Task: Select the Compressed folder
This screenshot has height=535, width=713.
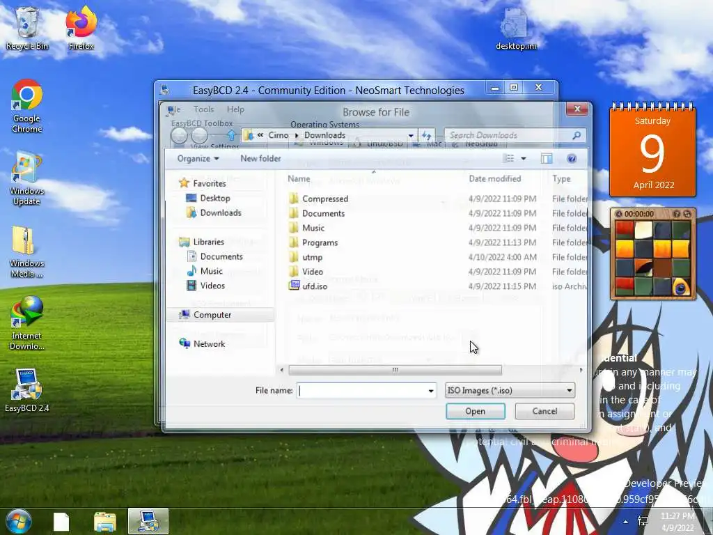Action: [325, 199]
